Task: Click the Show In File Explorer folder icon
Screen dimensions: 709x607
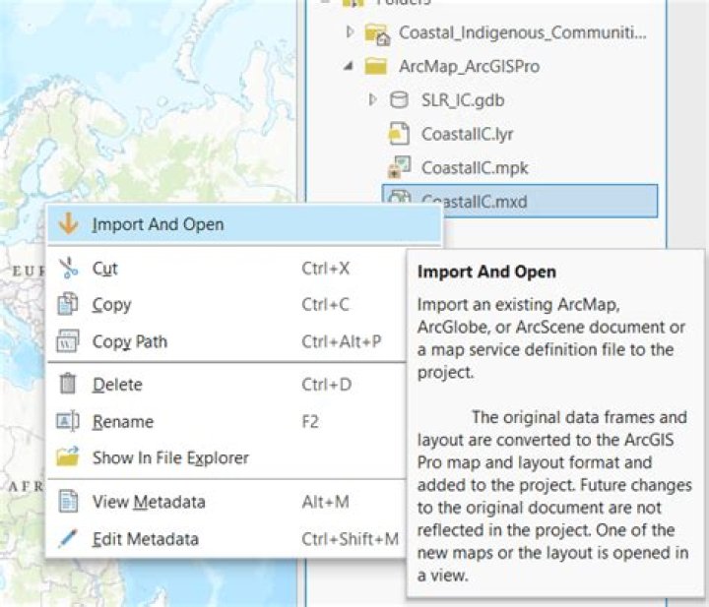Action: [68, 457]
